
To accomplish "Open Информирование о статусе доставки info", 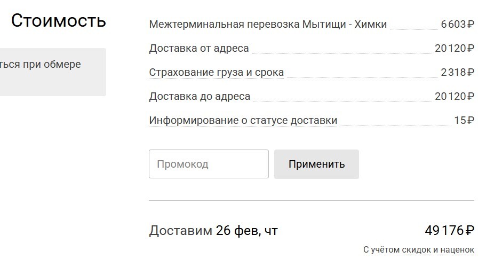I will tap(243, 120).
